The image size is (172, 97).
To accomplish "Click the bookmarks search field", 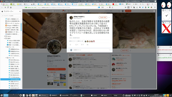I will pyautogui.click(x=11, y=16).
